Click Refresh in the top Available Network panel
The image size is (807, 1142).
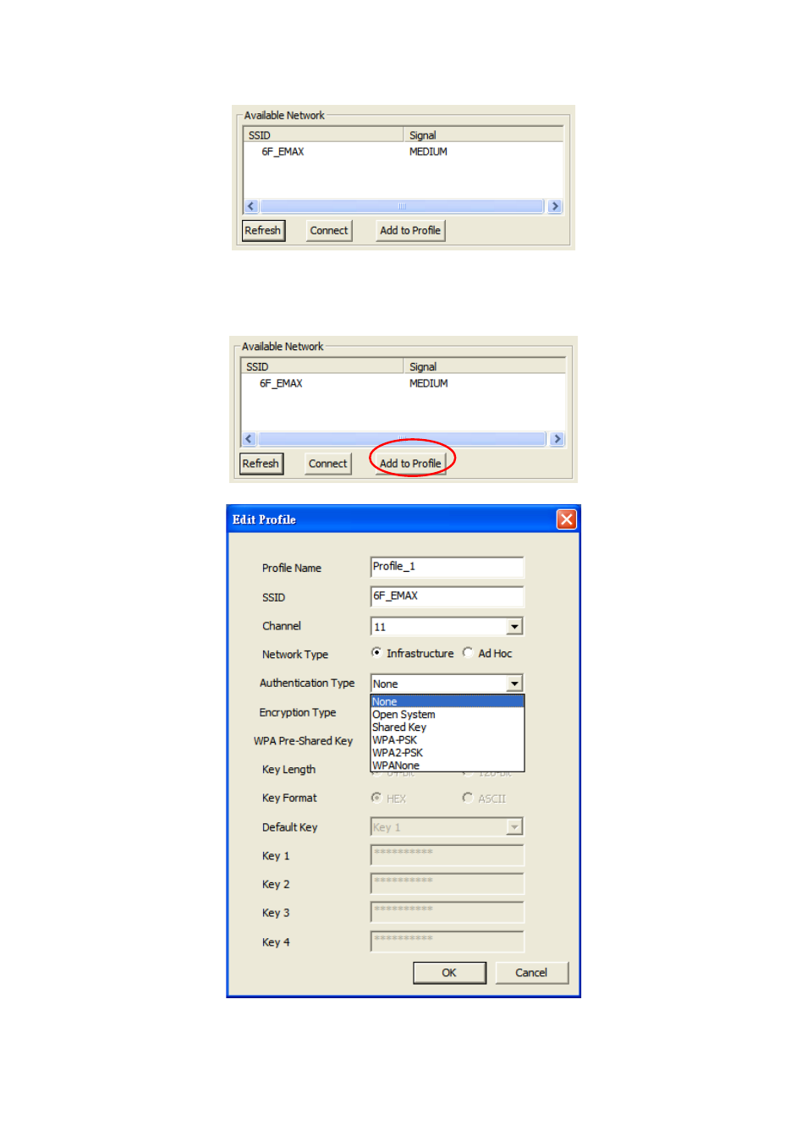point(263,231)
